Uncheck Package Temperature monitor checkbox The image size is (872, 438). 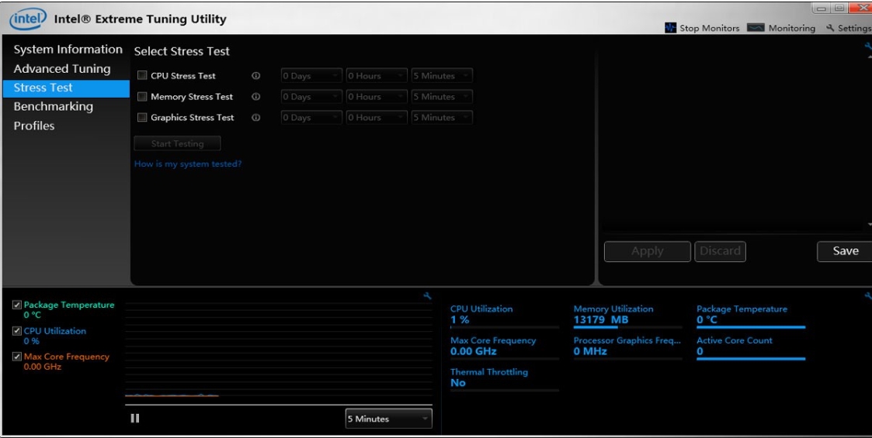(x=17, y=305)
